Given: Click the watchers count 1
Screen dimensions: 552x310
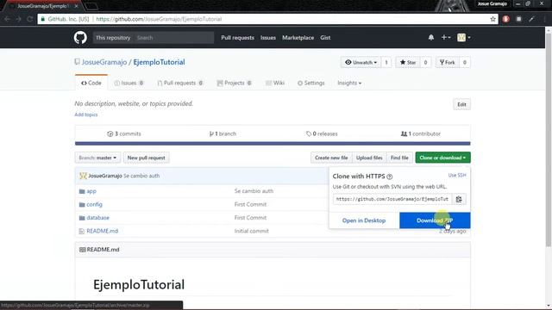Looking at the screenshot, I should 386,62.
